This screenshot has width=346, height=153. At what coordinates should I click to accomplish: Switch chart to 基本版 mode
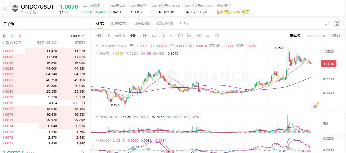(x=295, y=36)
